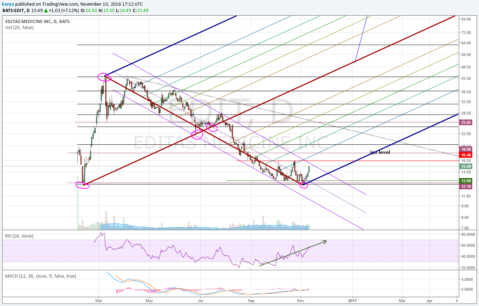Click 64.00 on the price axis
The image size is (479, 306).
pyautogui.click(x=467, y=43)
